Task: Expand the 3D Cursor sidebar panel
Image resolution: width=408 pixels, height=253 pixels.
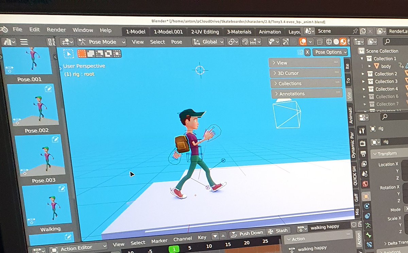Action: [305, 73]
